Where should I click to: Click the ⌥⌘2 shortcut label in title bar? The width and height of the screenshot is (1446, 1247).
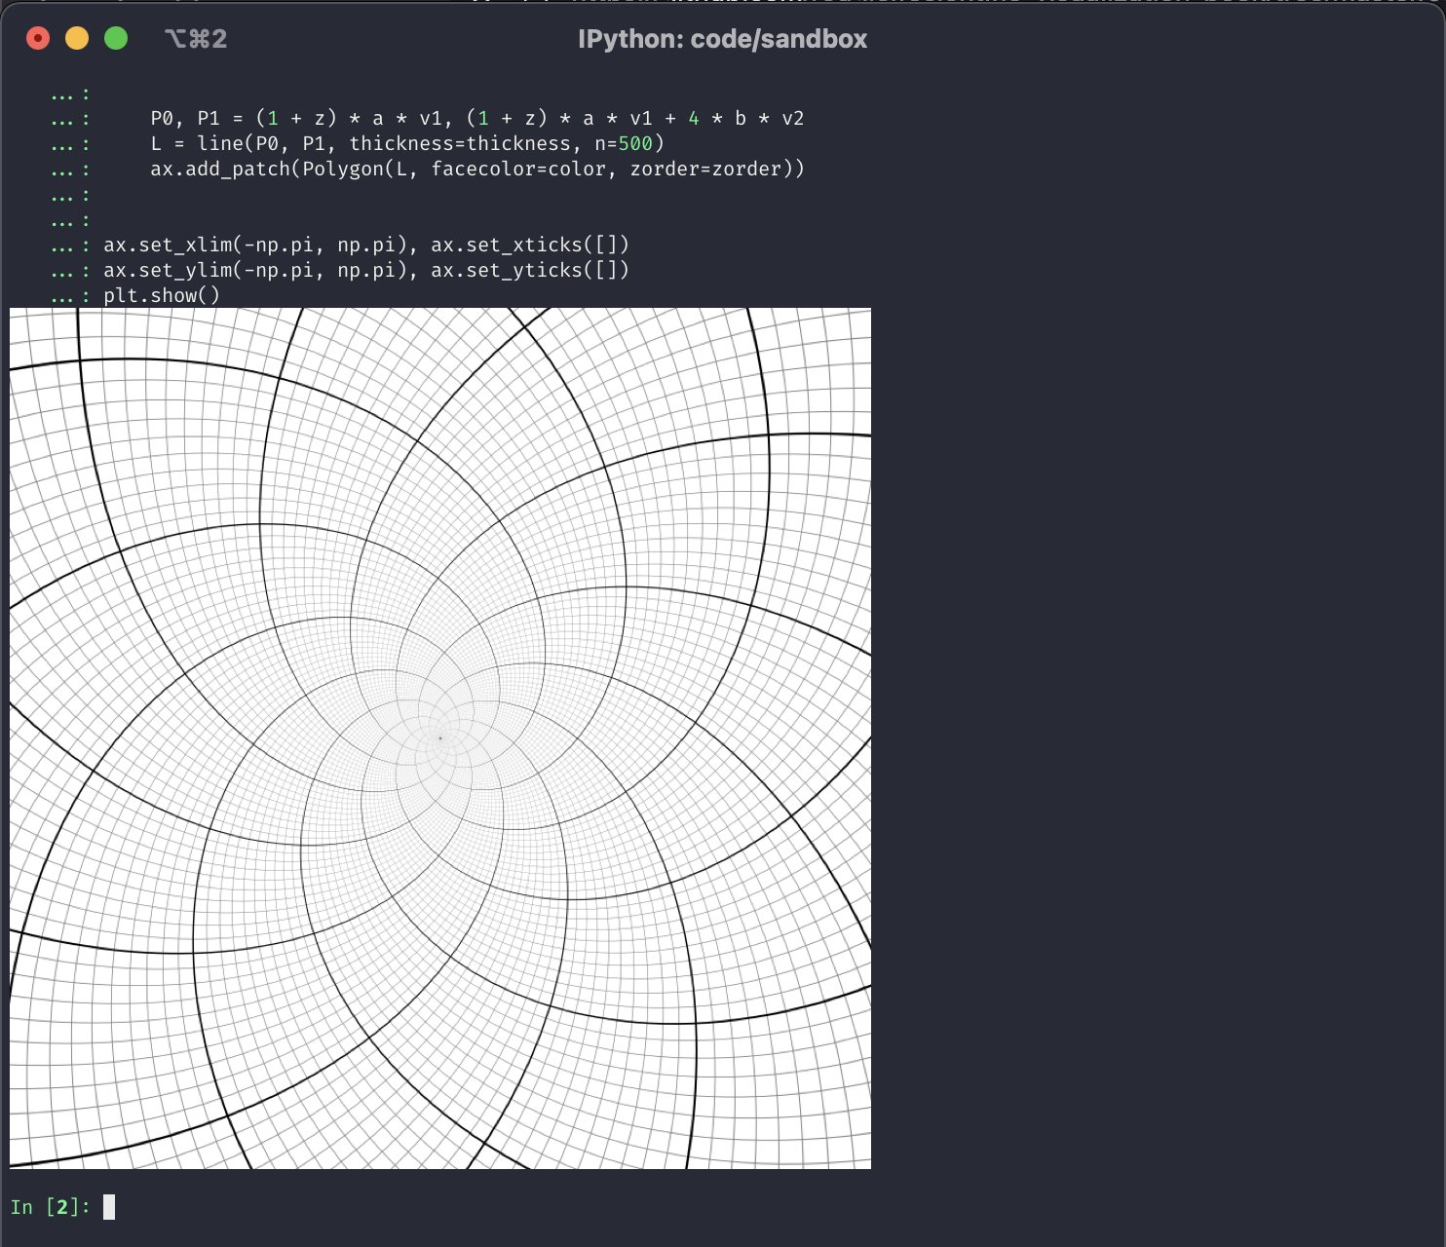coord(196,39)
